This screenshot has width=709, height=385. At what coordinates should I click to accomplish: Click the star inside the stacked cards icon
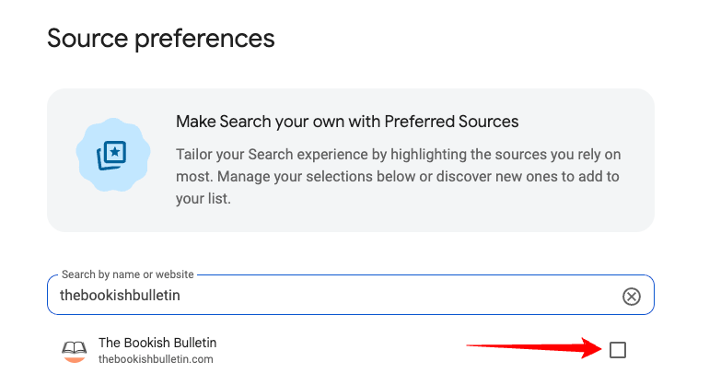click(115, 152)
